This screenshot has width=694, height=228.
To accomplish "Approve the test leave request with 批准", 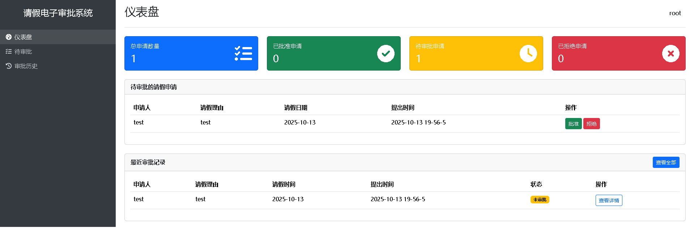I will 573,124.
